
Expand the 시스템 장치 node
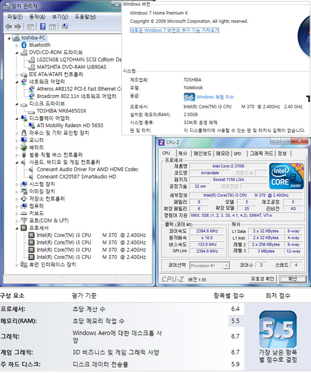coord(17,184)
